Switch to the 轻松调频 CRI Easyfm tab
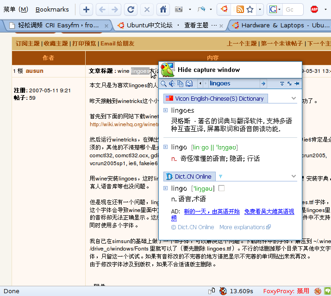Image resolution: width=331 pixels, height=296 pixels. (x=57, y=26)
